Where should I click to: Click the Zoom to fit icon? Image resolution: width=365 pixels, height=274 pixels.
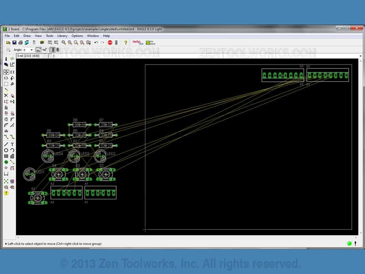(63, 42)
